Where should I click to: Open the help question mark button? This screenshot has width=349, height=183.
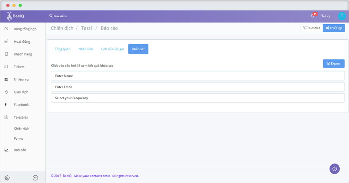click(334, 169)
